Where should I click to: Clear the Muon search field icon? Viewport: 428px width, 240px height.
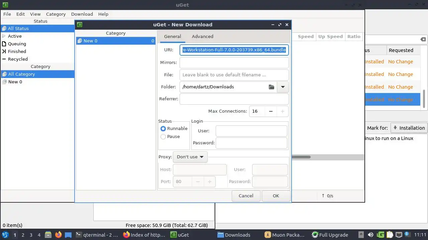[423, 39]
